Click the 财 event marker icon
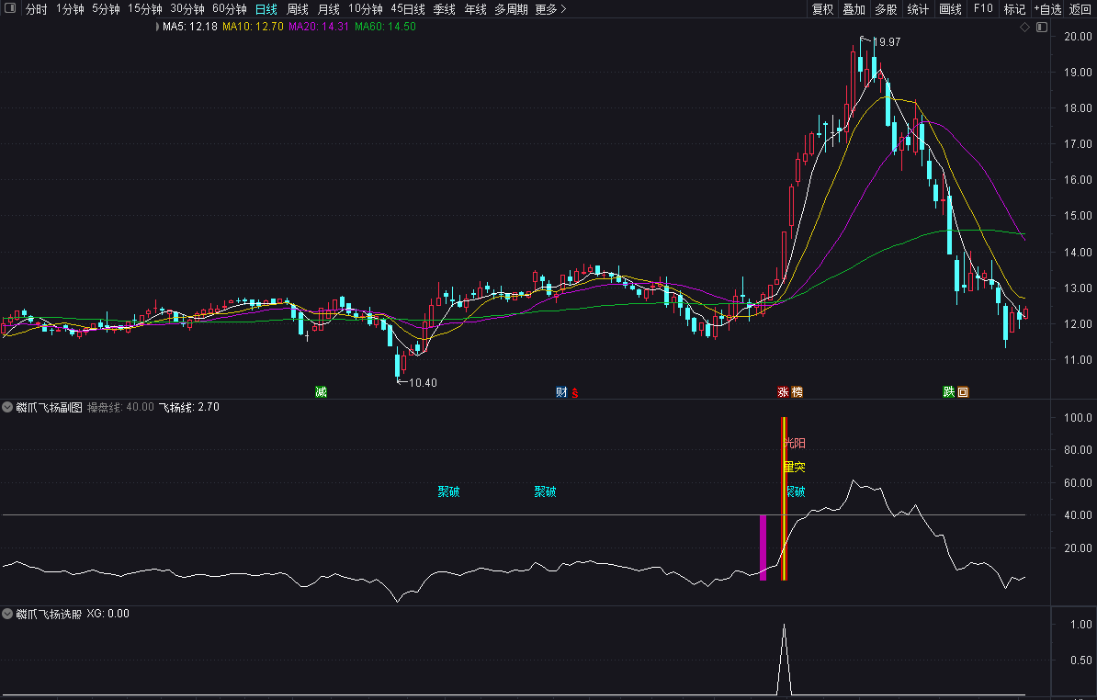This screenshot has width=1097, height=700. (x=561, y=391)
